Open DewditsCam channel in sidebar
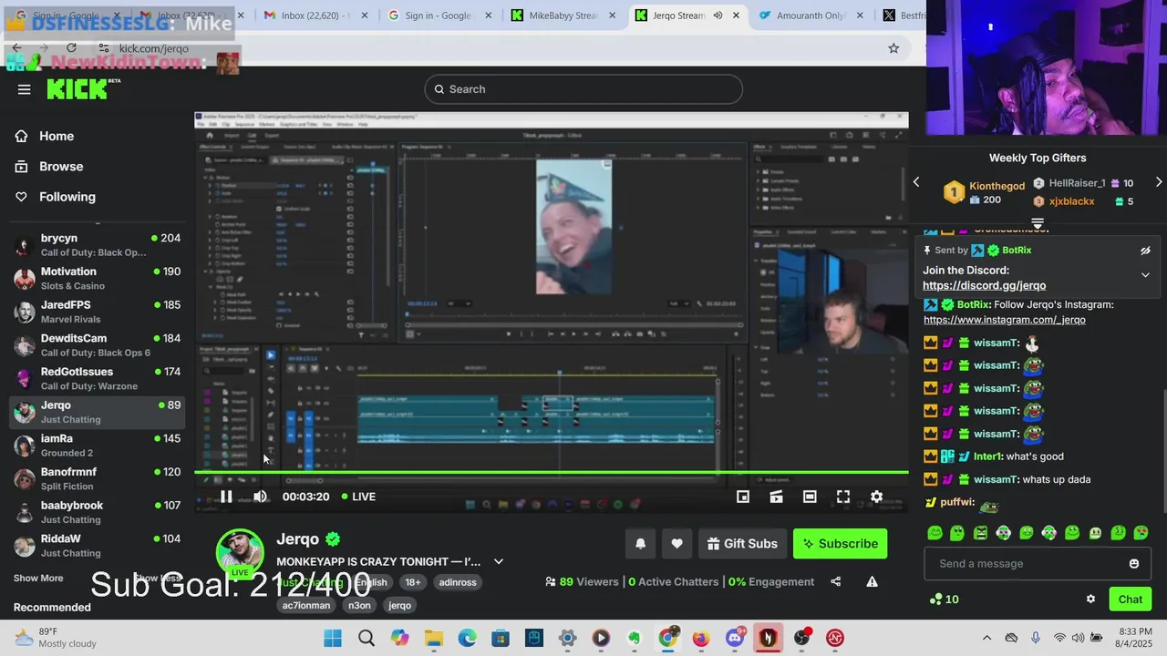Image resolution: width=1167 pixels, height=656 pixels. coord(98,345)
